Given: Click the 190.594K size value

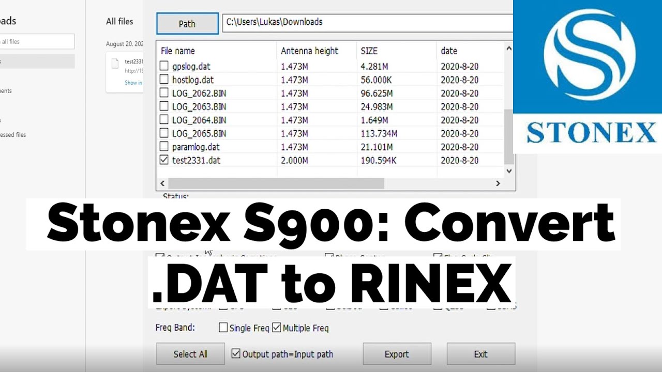Looking at the screenshot, I should [x=379, y=160].
